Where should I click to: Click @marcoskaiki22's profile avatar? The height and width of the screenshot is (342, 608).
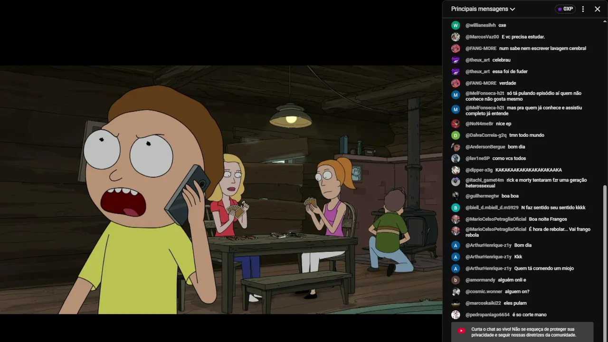point(456,303)
